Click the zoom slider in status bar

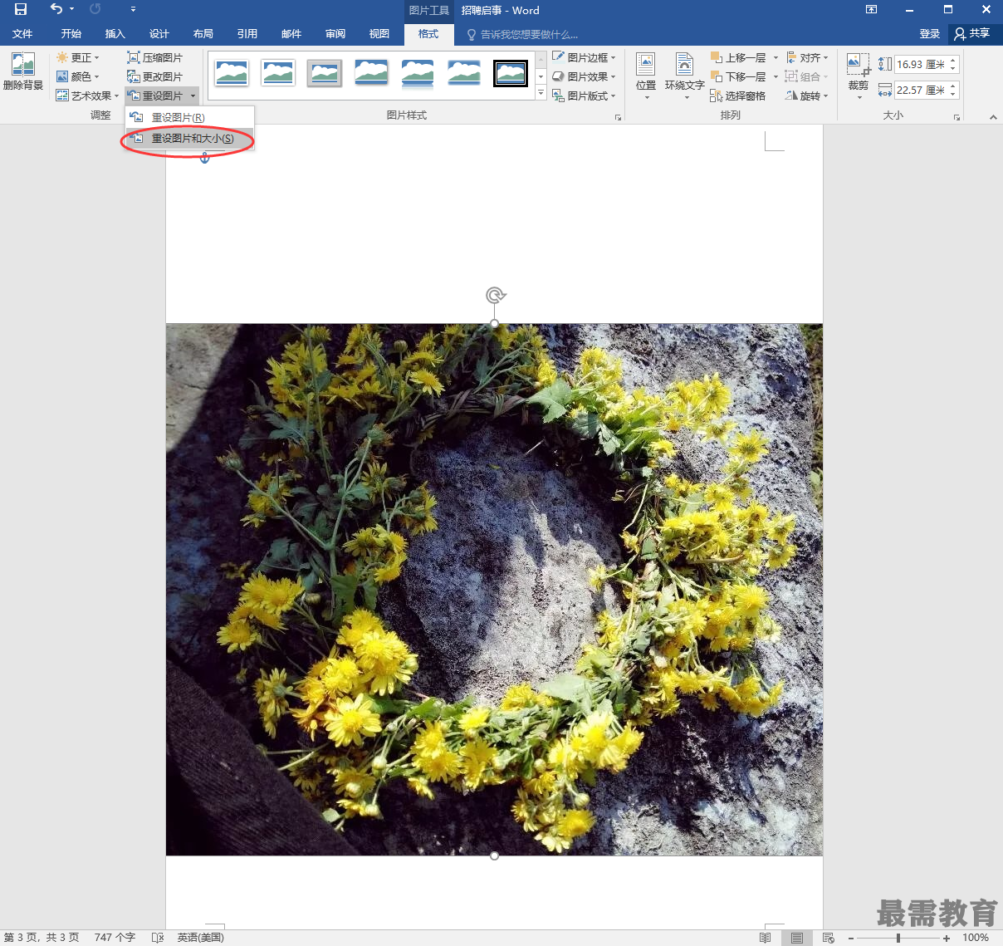[898, 938]
